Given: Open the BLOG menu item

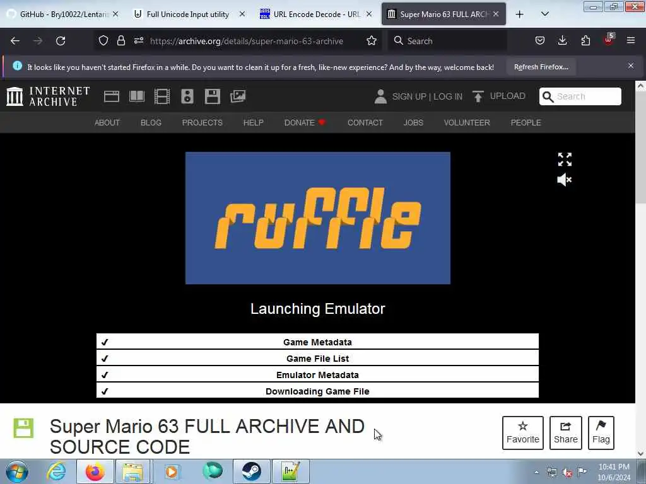Looking at the screenshot, I should [151, 123].
